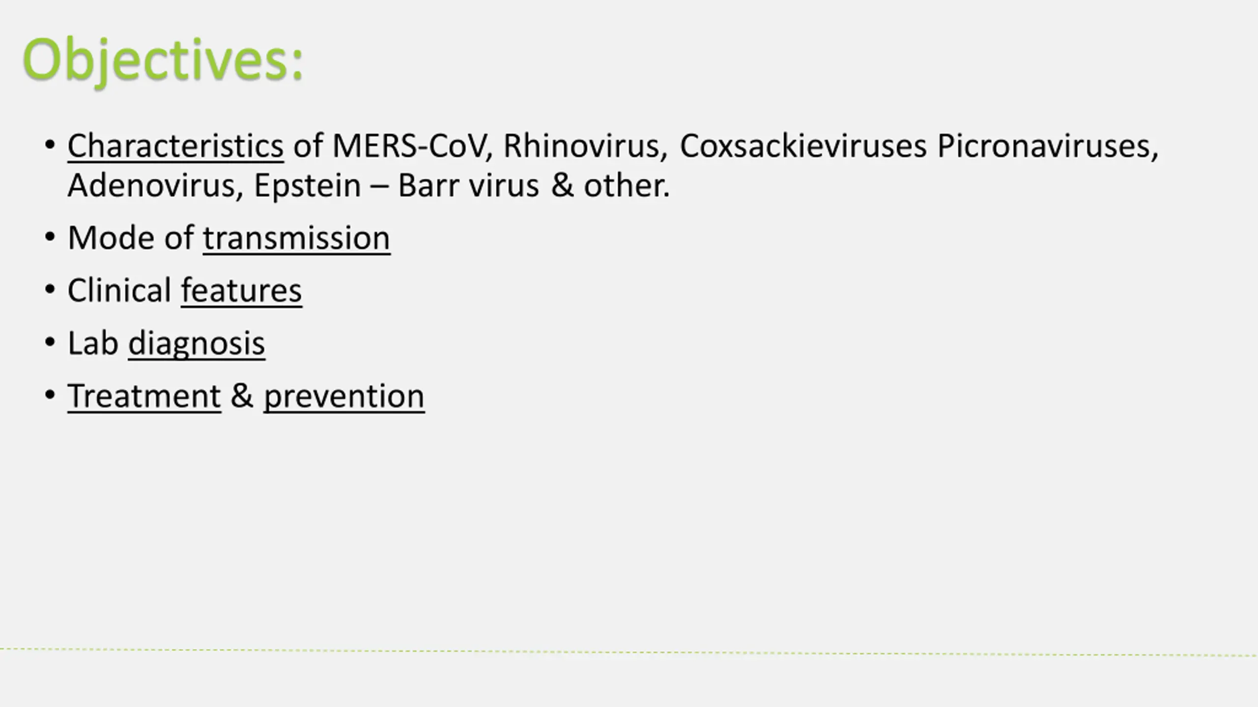
Task: Click the word Epstein
Action: 307,187
